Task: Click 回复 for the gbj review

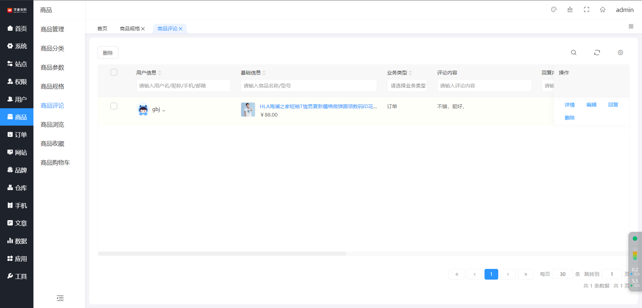Action: [x=613, y=105]
